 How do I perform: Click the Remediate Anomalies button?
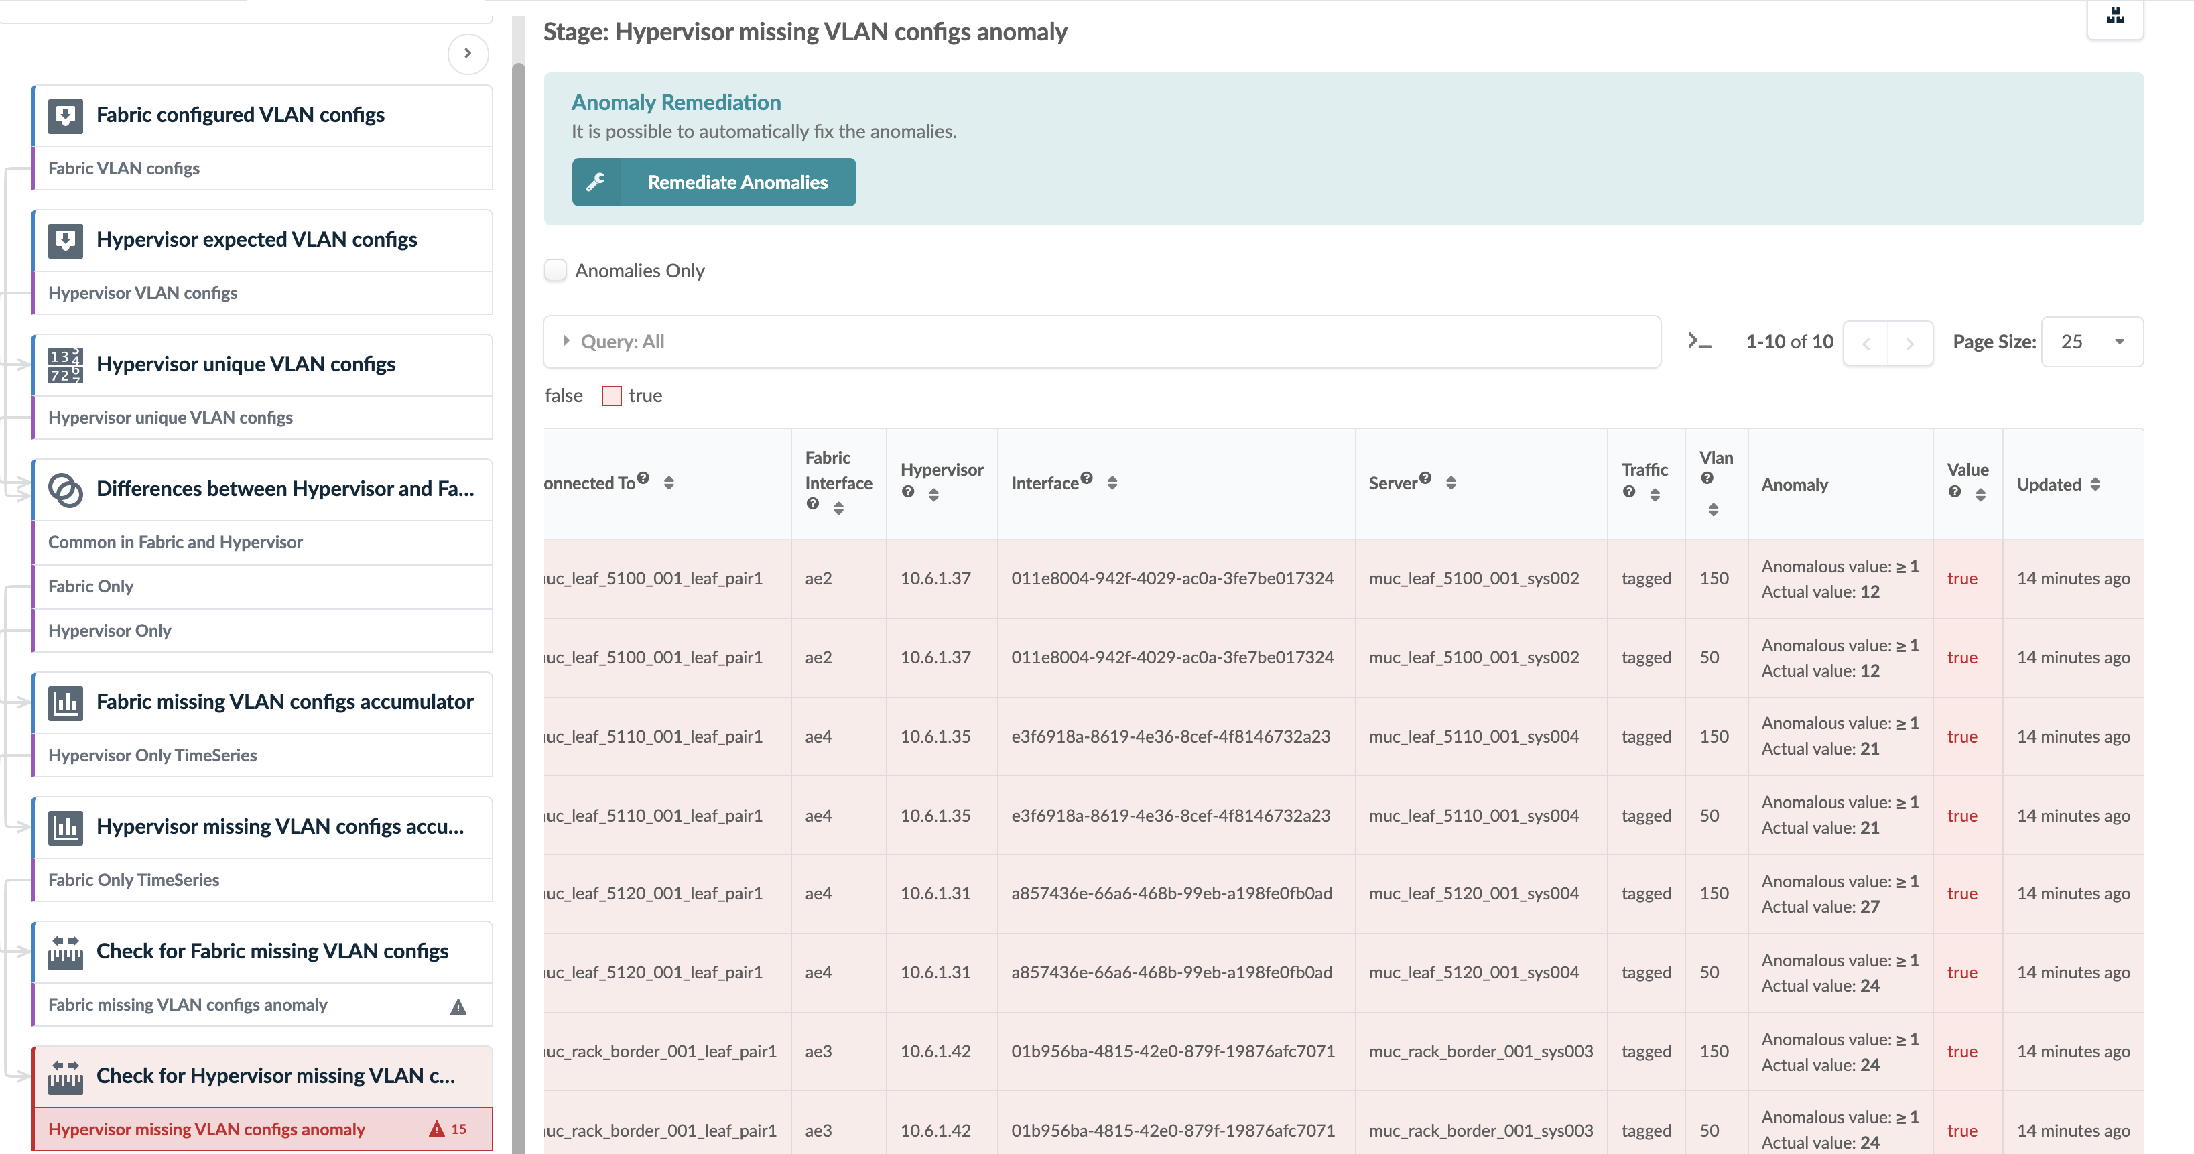(x=714, y=182)
